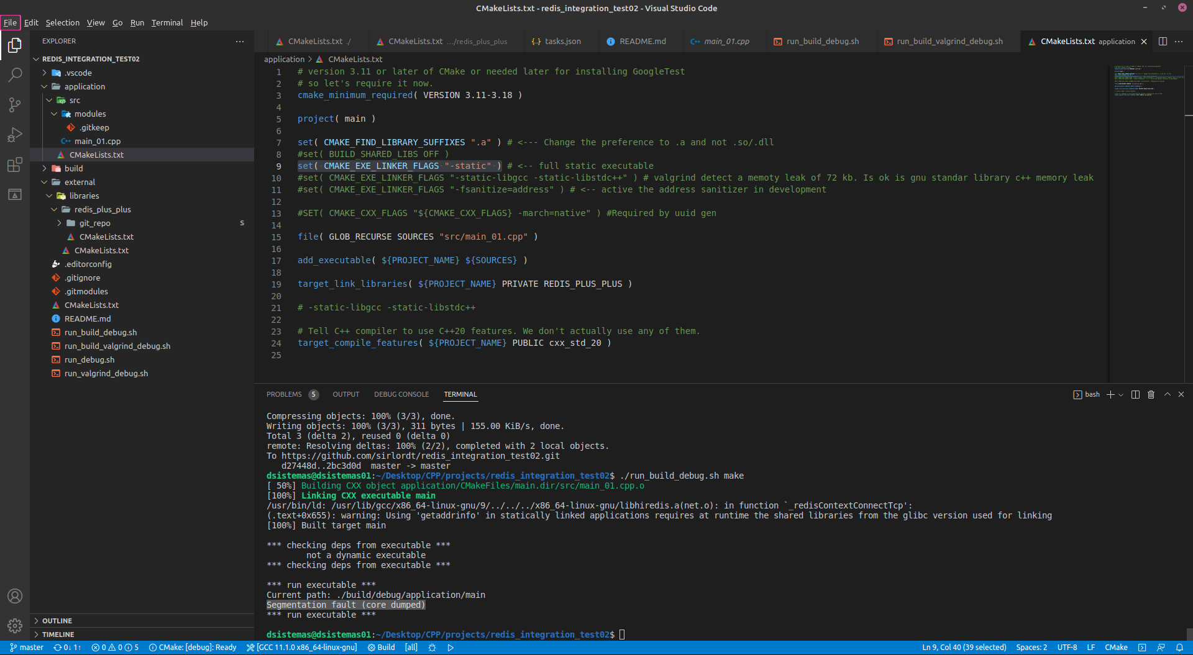Toggle Explorer sidebar visibility
Image resolution: width=1193 pixels, height=655 pixels.
(15, 45)
